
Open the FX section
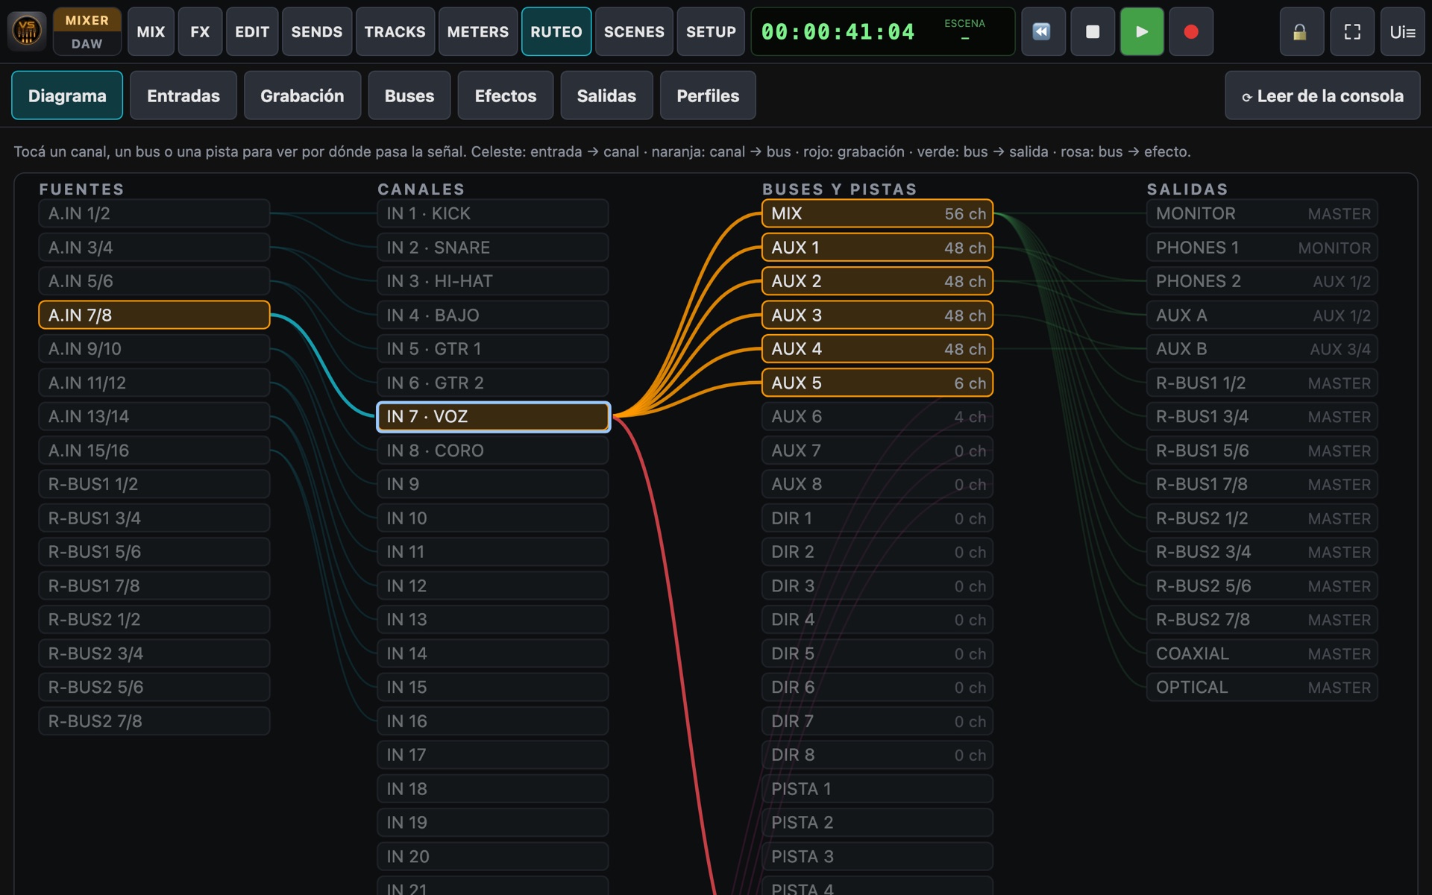(x=200, y=31)
